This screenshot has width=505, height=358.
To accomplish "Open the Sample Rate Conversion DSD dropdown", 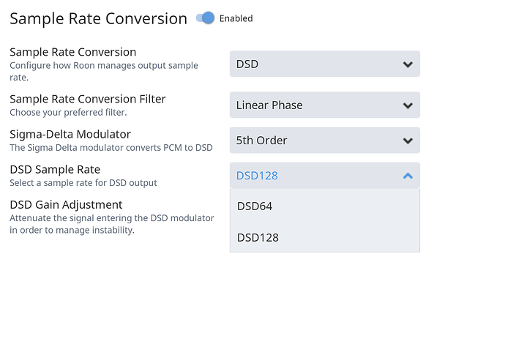I will pyautogui.click(x=325, y=64).
